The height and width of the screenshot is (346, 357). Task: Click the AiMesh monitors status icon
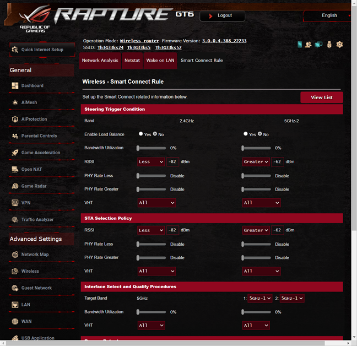coord(318,45)
